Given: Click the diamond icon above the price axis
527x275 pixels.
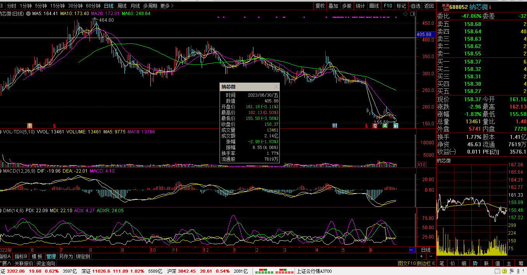Looking at the screenshot, I should pyautogui.click(x=405, y=14).
